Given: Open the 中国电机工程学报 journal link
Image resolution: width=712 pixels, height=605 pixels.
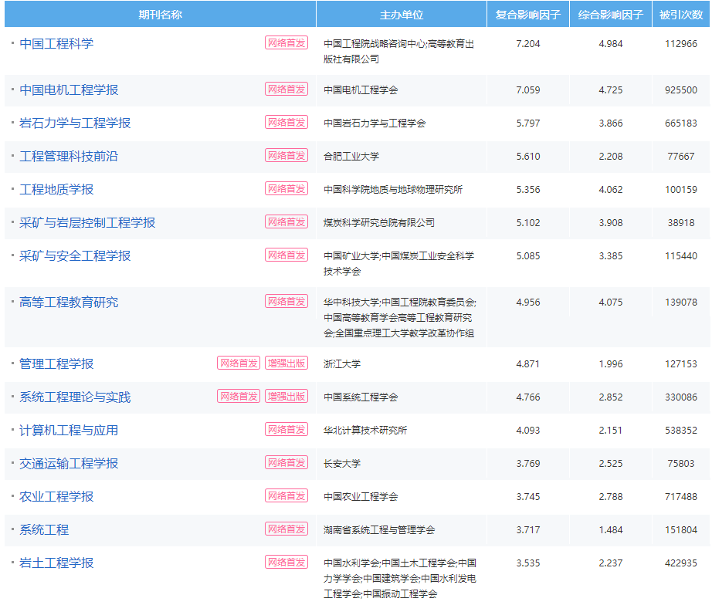Looking at the screenshot, I should pyautogui.click(x=69, y=90).
